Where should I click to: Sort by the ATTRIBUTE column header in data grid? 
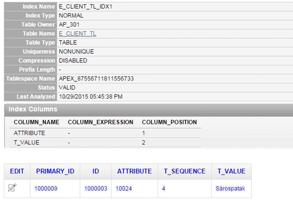point(134,171)
